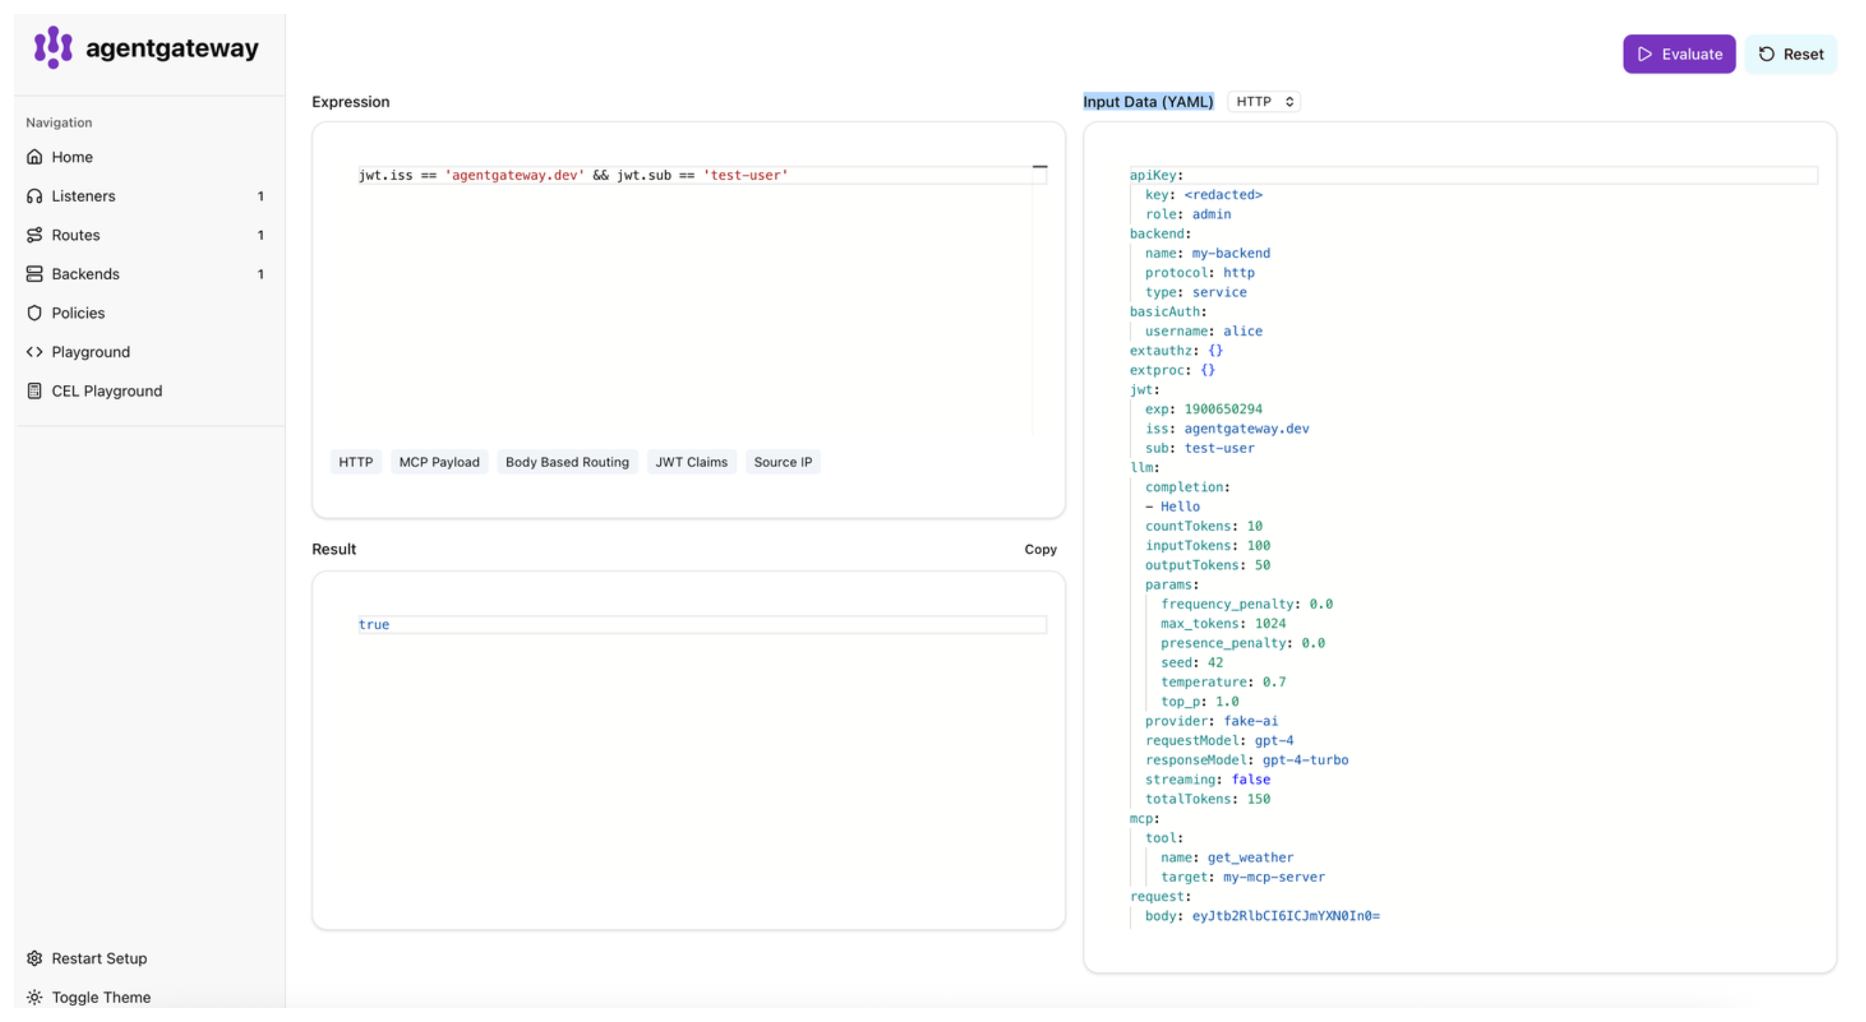Click the CEL Playground calculator icon

(34, 391)
